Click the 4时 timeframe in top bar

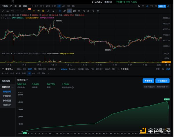click(64, 6)
